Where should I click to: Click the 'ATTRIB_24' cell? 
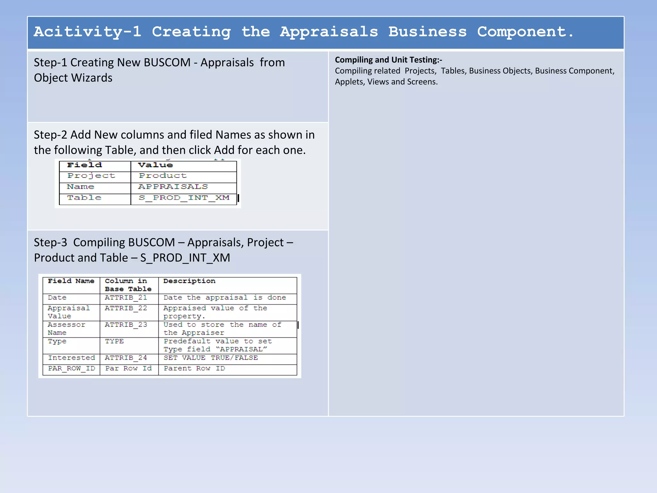coord(129,359)
